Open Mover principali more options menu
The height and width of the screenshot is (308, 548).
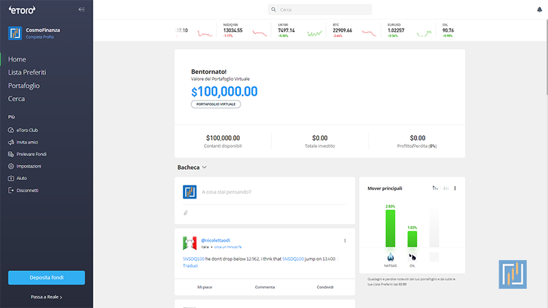tap(455, 188)
